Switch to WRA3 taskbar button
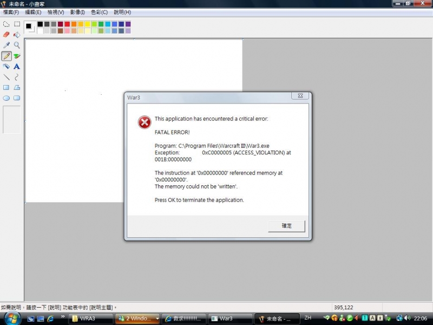Screen dimensions: 433x325 click(x=91, y=318)
